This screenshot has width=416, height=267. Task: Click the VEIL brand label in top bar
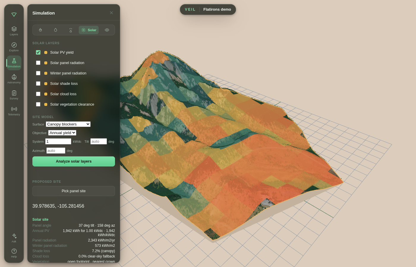190,9
